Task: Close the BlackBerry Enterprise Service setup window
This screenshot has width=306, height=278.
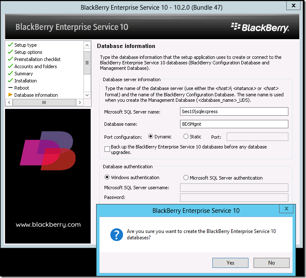Action: coord(293,5)
